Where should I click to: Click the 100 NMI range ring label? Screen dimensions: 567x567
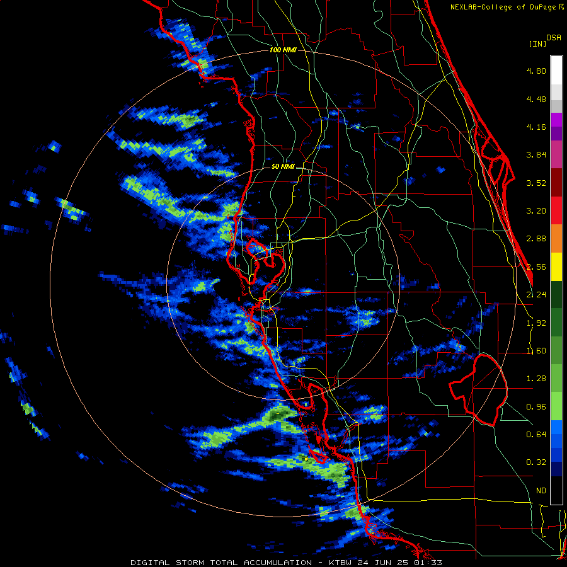click(283, 50)
